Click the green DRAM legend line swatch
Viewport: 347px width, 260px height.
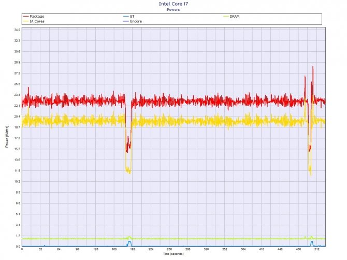point(226,17)
